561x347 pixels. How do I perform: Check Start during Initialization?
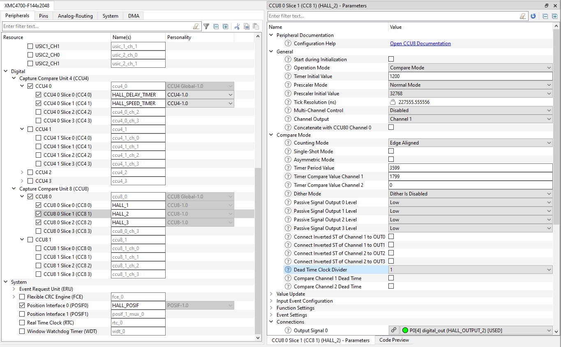[x=391, y=59]
